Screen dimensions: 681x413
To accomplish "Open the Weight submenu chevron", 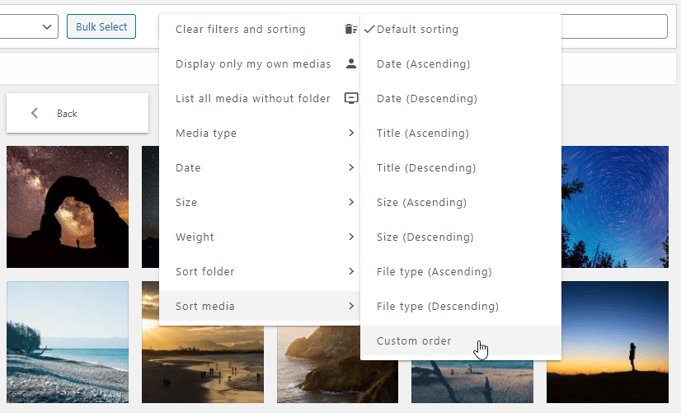I will tap(351, 237).
